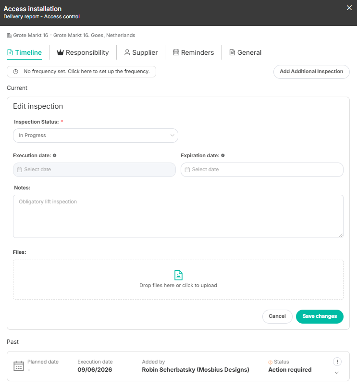Image resolution: width=357 pixels, height=389 pixels.
Task: Click the calendar icon on Reminders tab
Action: pyautogui.click(x=176, y=52)
